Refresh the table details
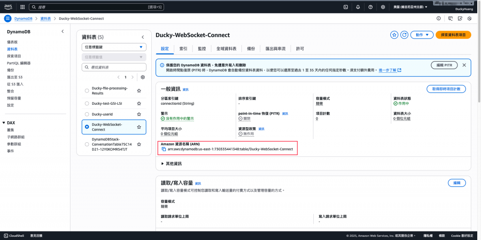 404,35
